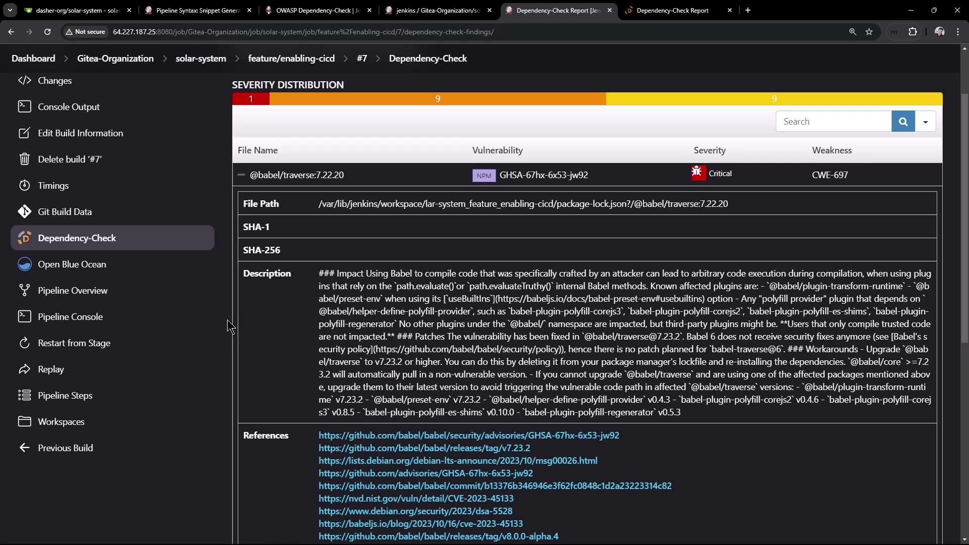This screenshot has height=545, width=969.
Task: Click the browser extensions puzzle icon
Action: (x=912, y=32)
